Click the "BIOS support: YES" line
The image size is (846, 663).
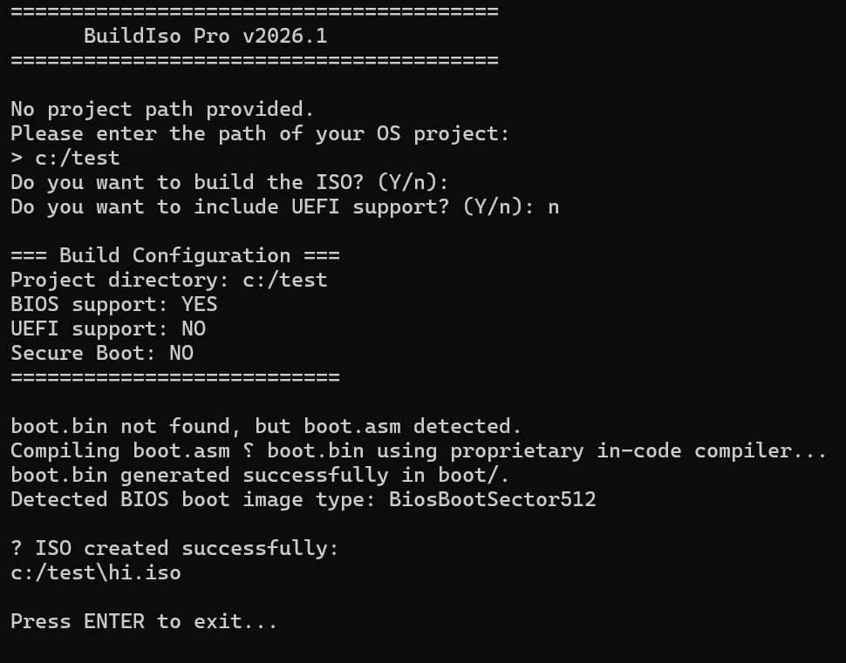pyautogui.click(x=114, y=304)
